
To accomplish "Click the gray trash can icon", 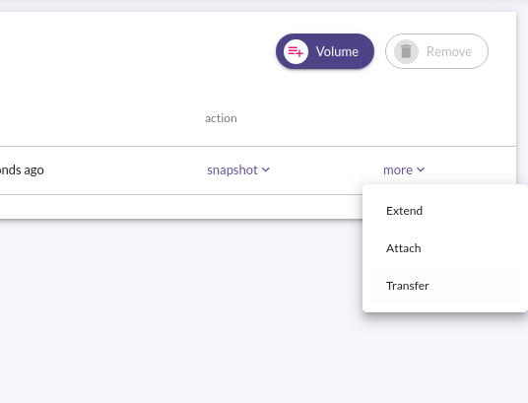I will (x=406, y=51).
